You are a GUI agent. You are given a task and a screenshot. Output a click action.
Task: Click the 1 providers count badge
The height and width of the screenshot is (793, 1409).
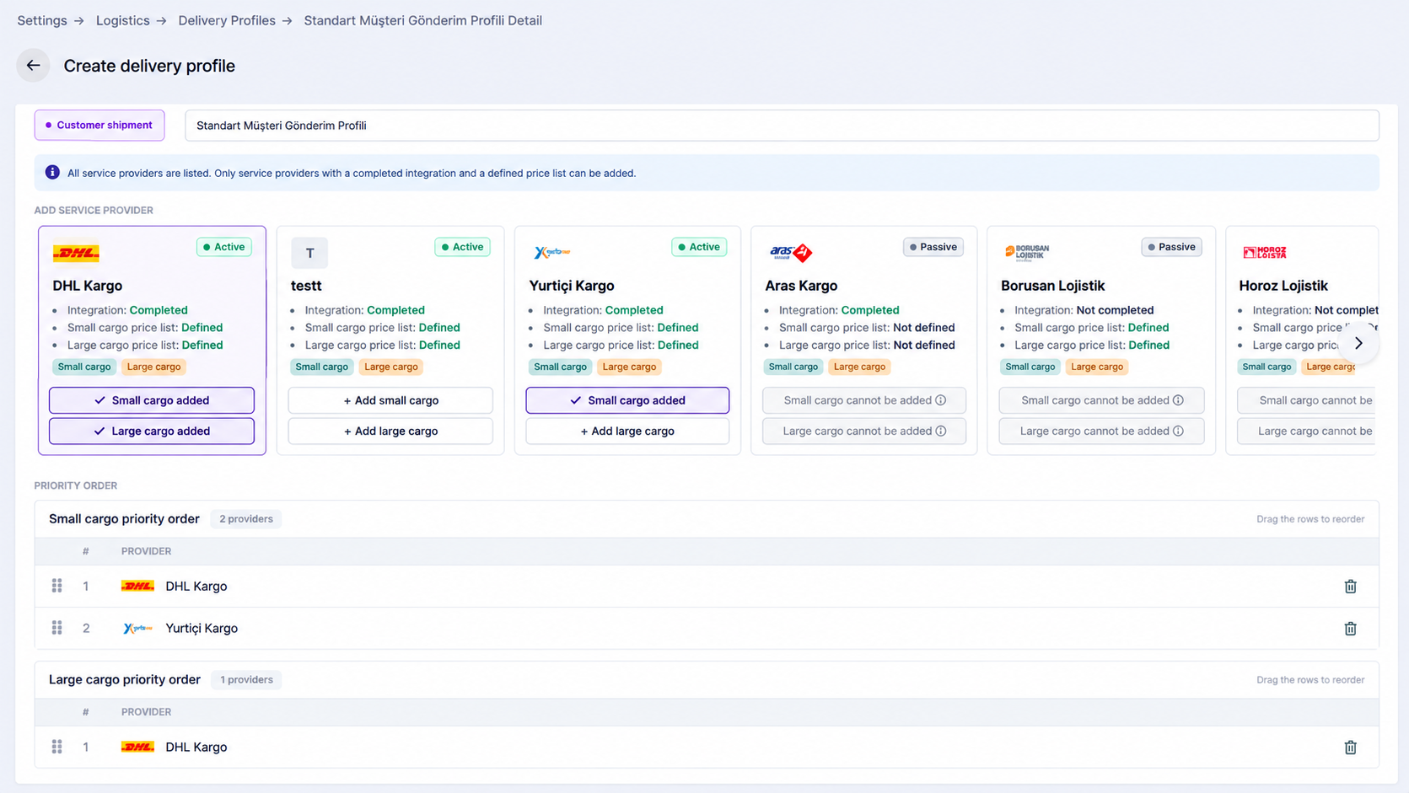click(246, 680)
